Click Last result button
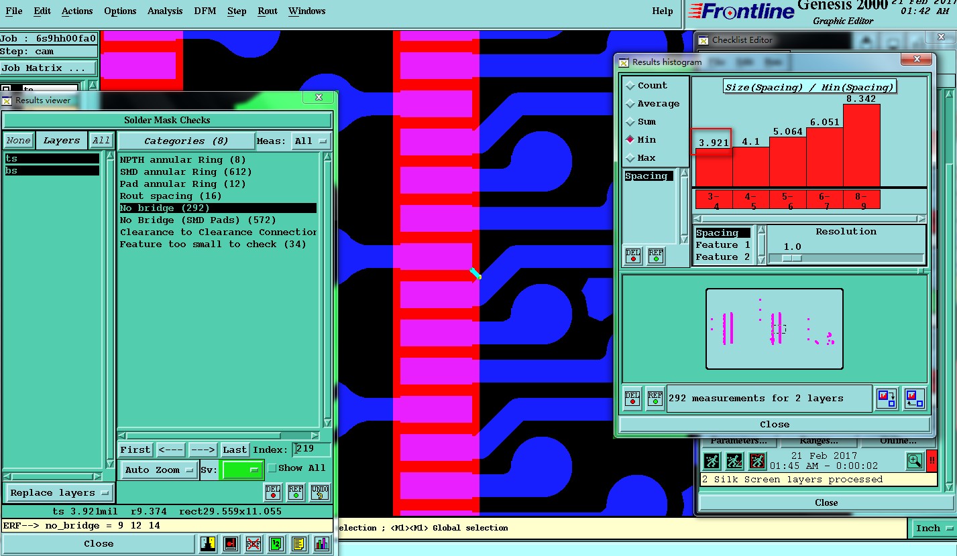The width and height of the screenshot is (957, 556). (235, 450)
